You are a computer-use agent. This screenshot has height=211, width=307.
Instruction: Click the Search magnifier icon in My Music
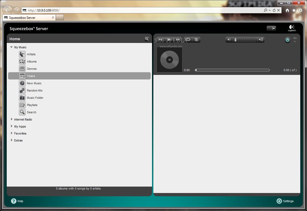tap(22, 112)
